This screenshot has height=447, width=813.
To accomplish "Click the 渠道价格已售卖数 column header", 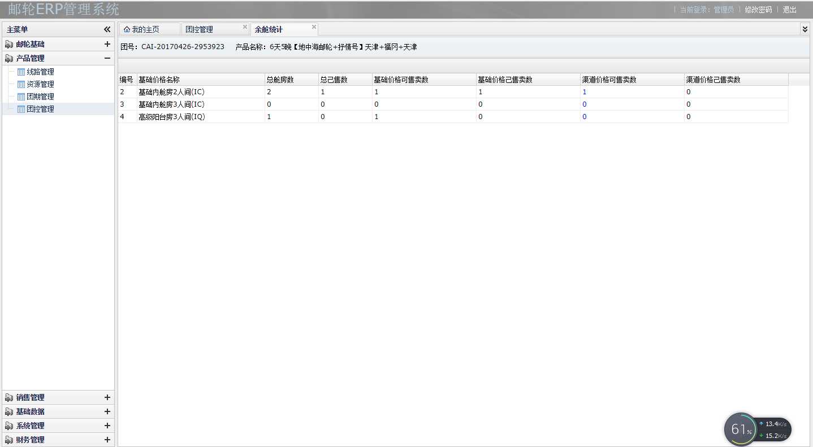I will 736,80.
